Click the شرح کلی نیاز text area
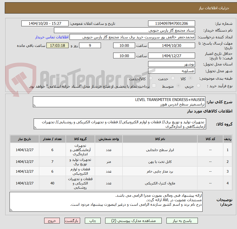 [119, 102]
